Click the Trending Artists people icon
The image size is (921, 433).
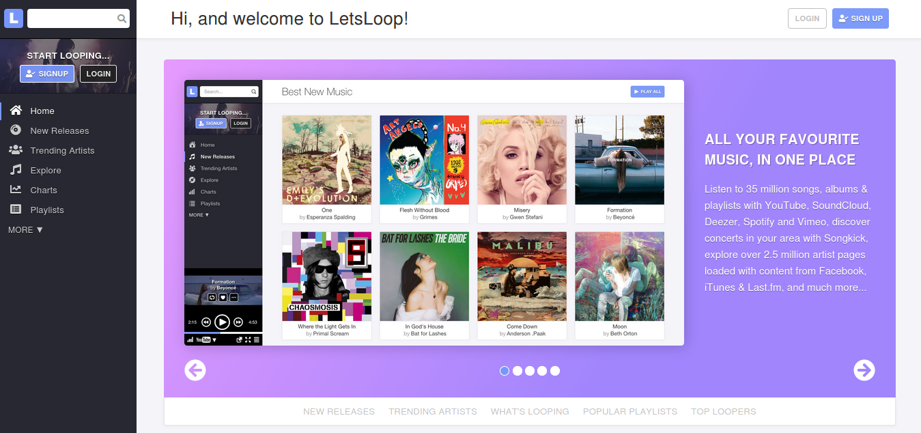[16, 150]
